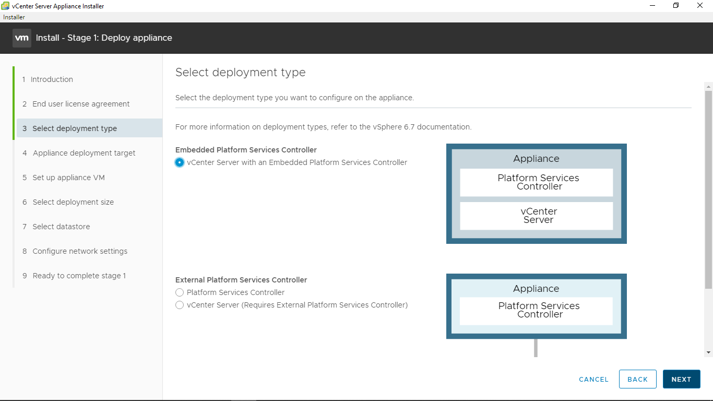Open Configure network settings step

pos(80,251)
